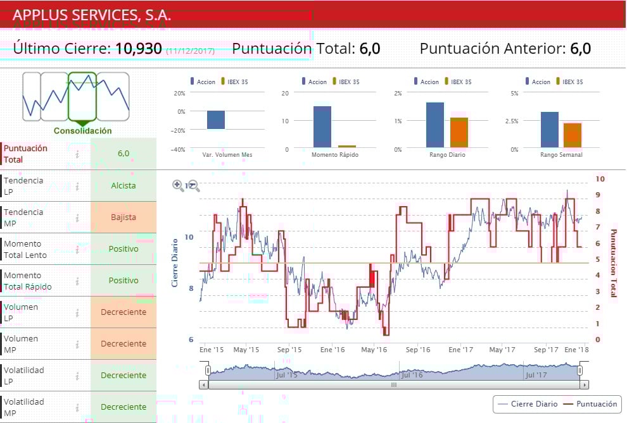Click the navigator scrollbar left arrow
627x423 pixels.
tap(204, 385)
